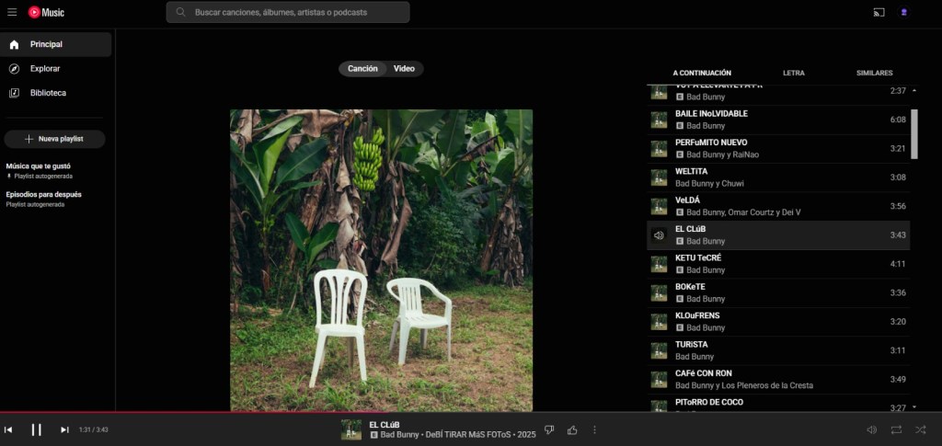
Task: Click the Cast to device icon
Action: point(879,12)
